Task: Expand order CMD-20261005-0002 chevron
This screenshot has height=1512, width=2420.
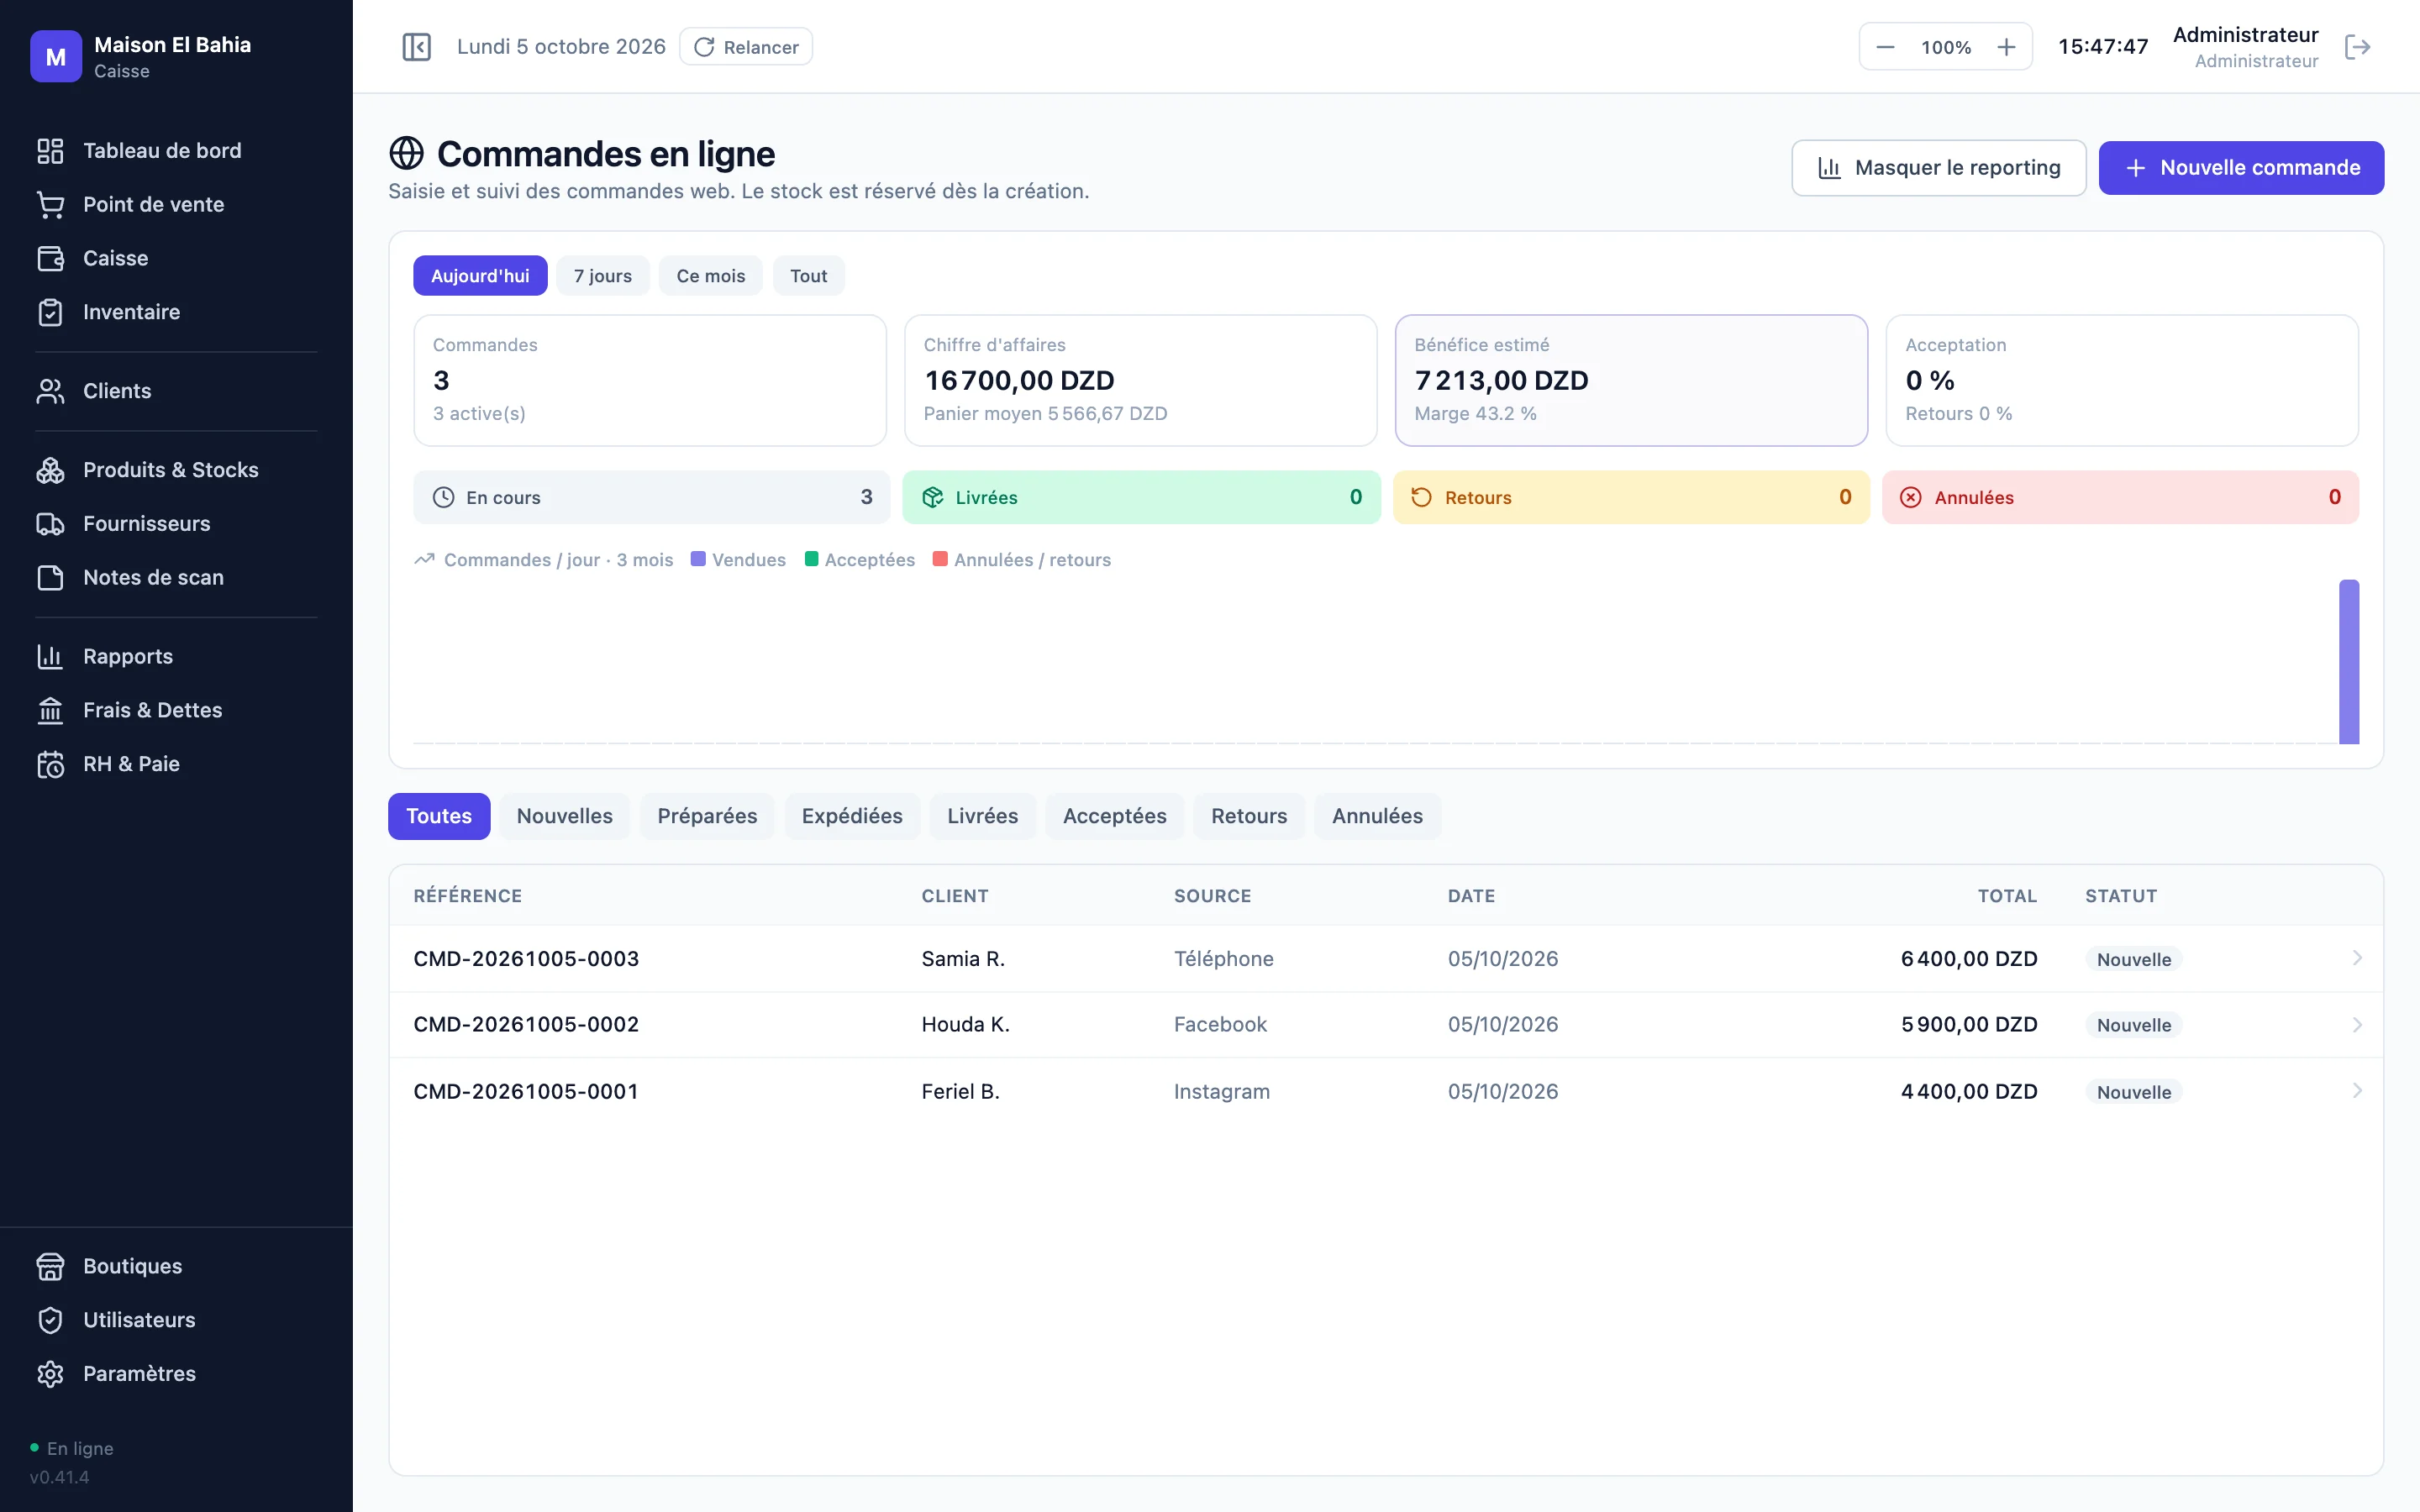Action: [x=2357, y=1025]
